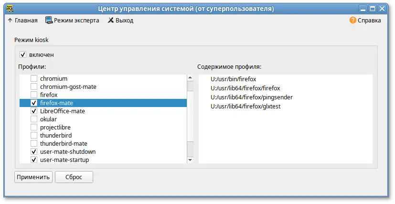Viewport: 395px width, 204px height.
Task: Toggle the включен kiosk mode checkbox
Action: [23, 54]
